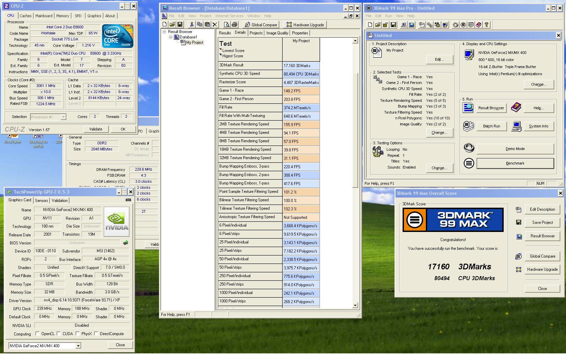
Task: Click scroll up arrow in Result Browser details
Action: coord(355,41)
